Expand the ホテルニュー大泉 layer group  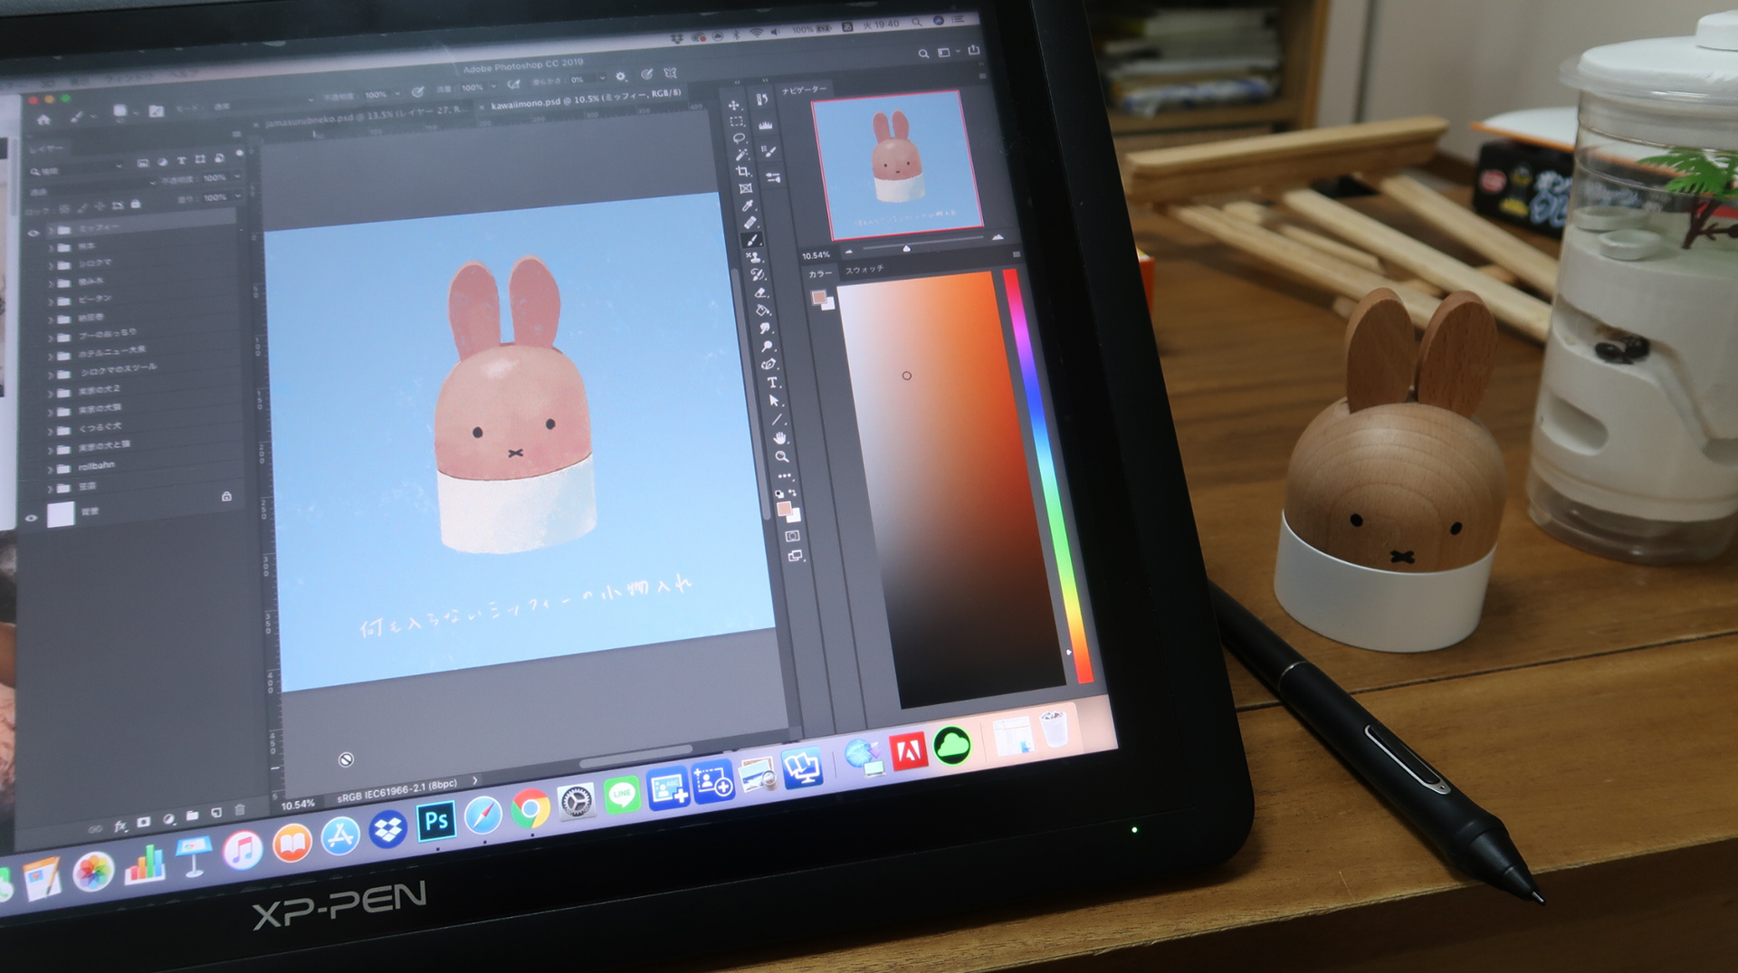[51, 355]
